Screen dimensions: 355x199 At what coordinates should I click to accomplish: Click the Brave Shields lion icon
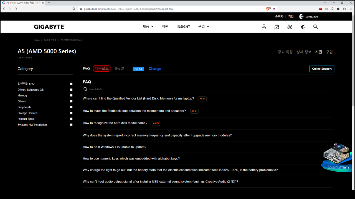[268, 9]
